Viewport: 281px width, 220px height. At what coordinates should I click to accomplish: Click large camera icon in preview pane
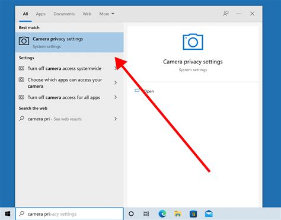click(193, 42)
